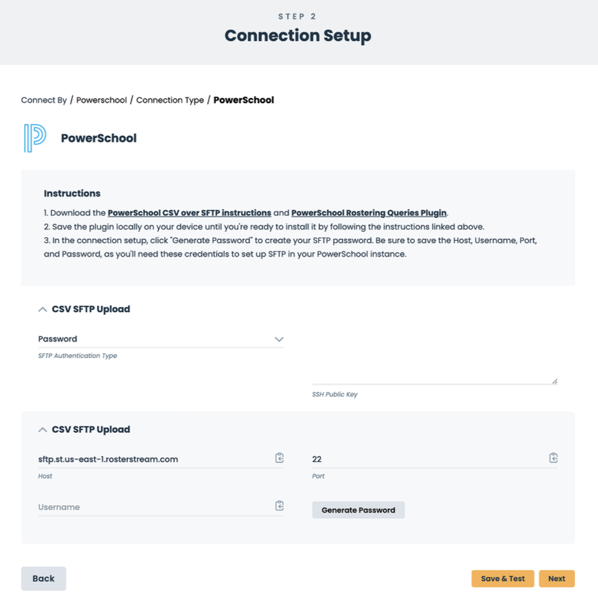This screenshot has width=598, height=603.
Task: Copy the Username with clipboard icon
Action: (279, 506)
